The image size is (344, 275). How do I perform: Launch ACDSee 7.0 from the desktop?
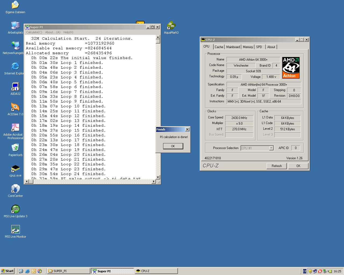tap(15, 109)
